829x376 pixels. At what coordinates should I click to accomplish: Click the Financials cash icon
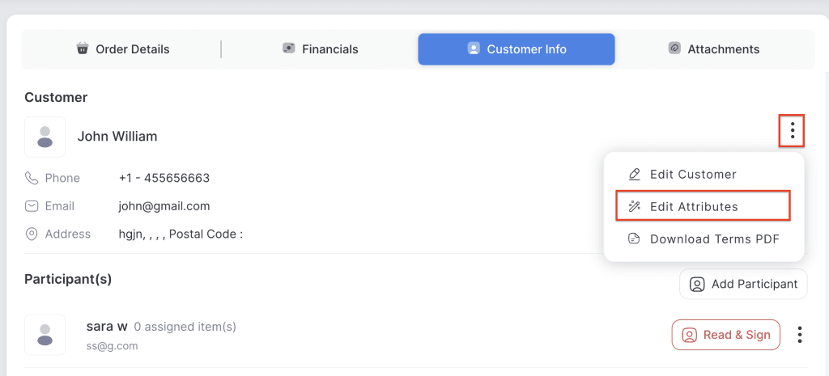pos(288,49)
